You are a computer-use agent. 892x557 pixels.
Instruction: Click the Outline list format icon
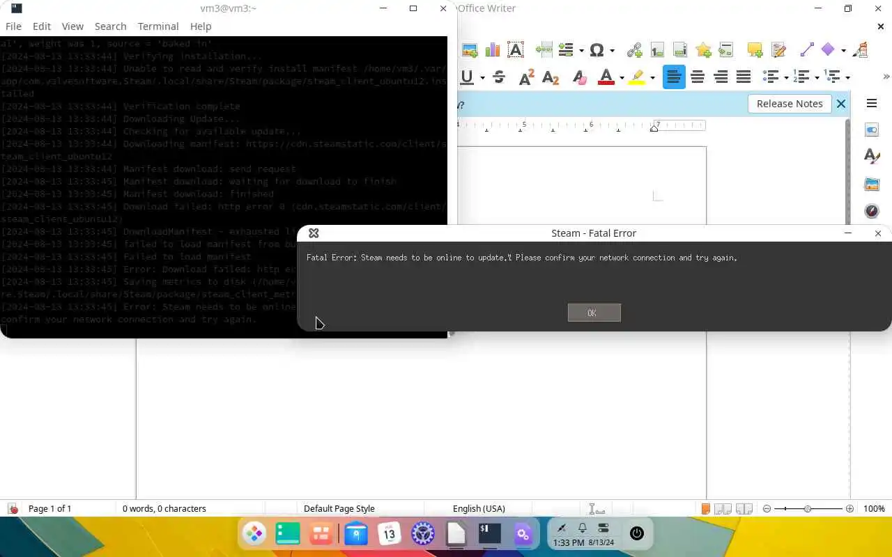point(832,77)
